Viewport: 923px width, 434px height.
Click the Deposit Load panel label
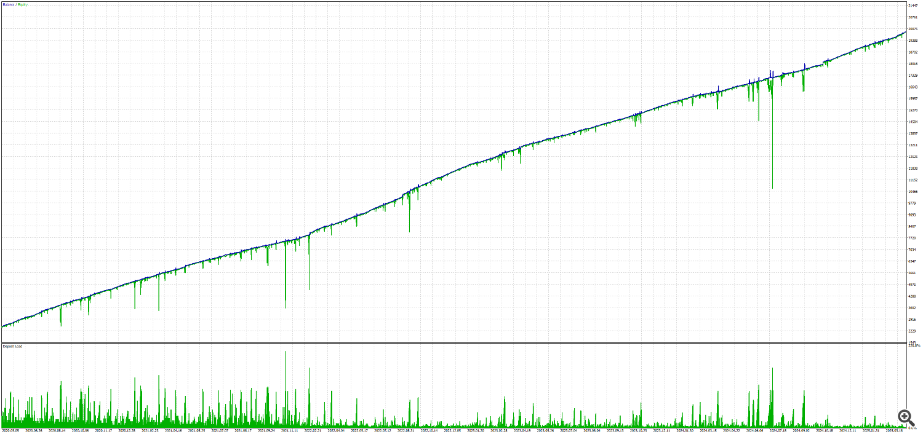point(12,347)
